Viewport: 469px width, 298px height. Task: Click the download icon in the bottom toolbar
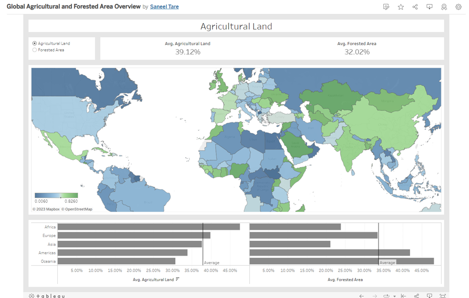coord(430,296)
